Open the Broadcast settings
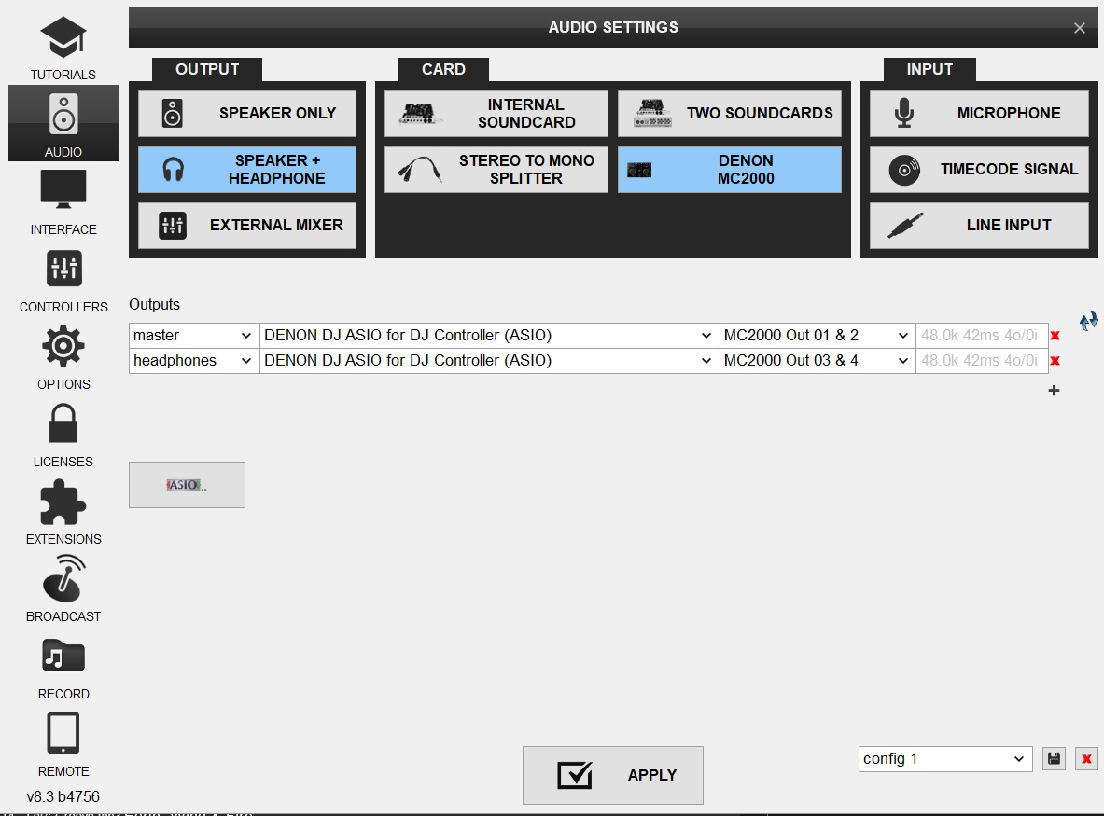The image size is (1104, 816). coord(63,588)
